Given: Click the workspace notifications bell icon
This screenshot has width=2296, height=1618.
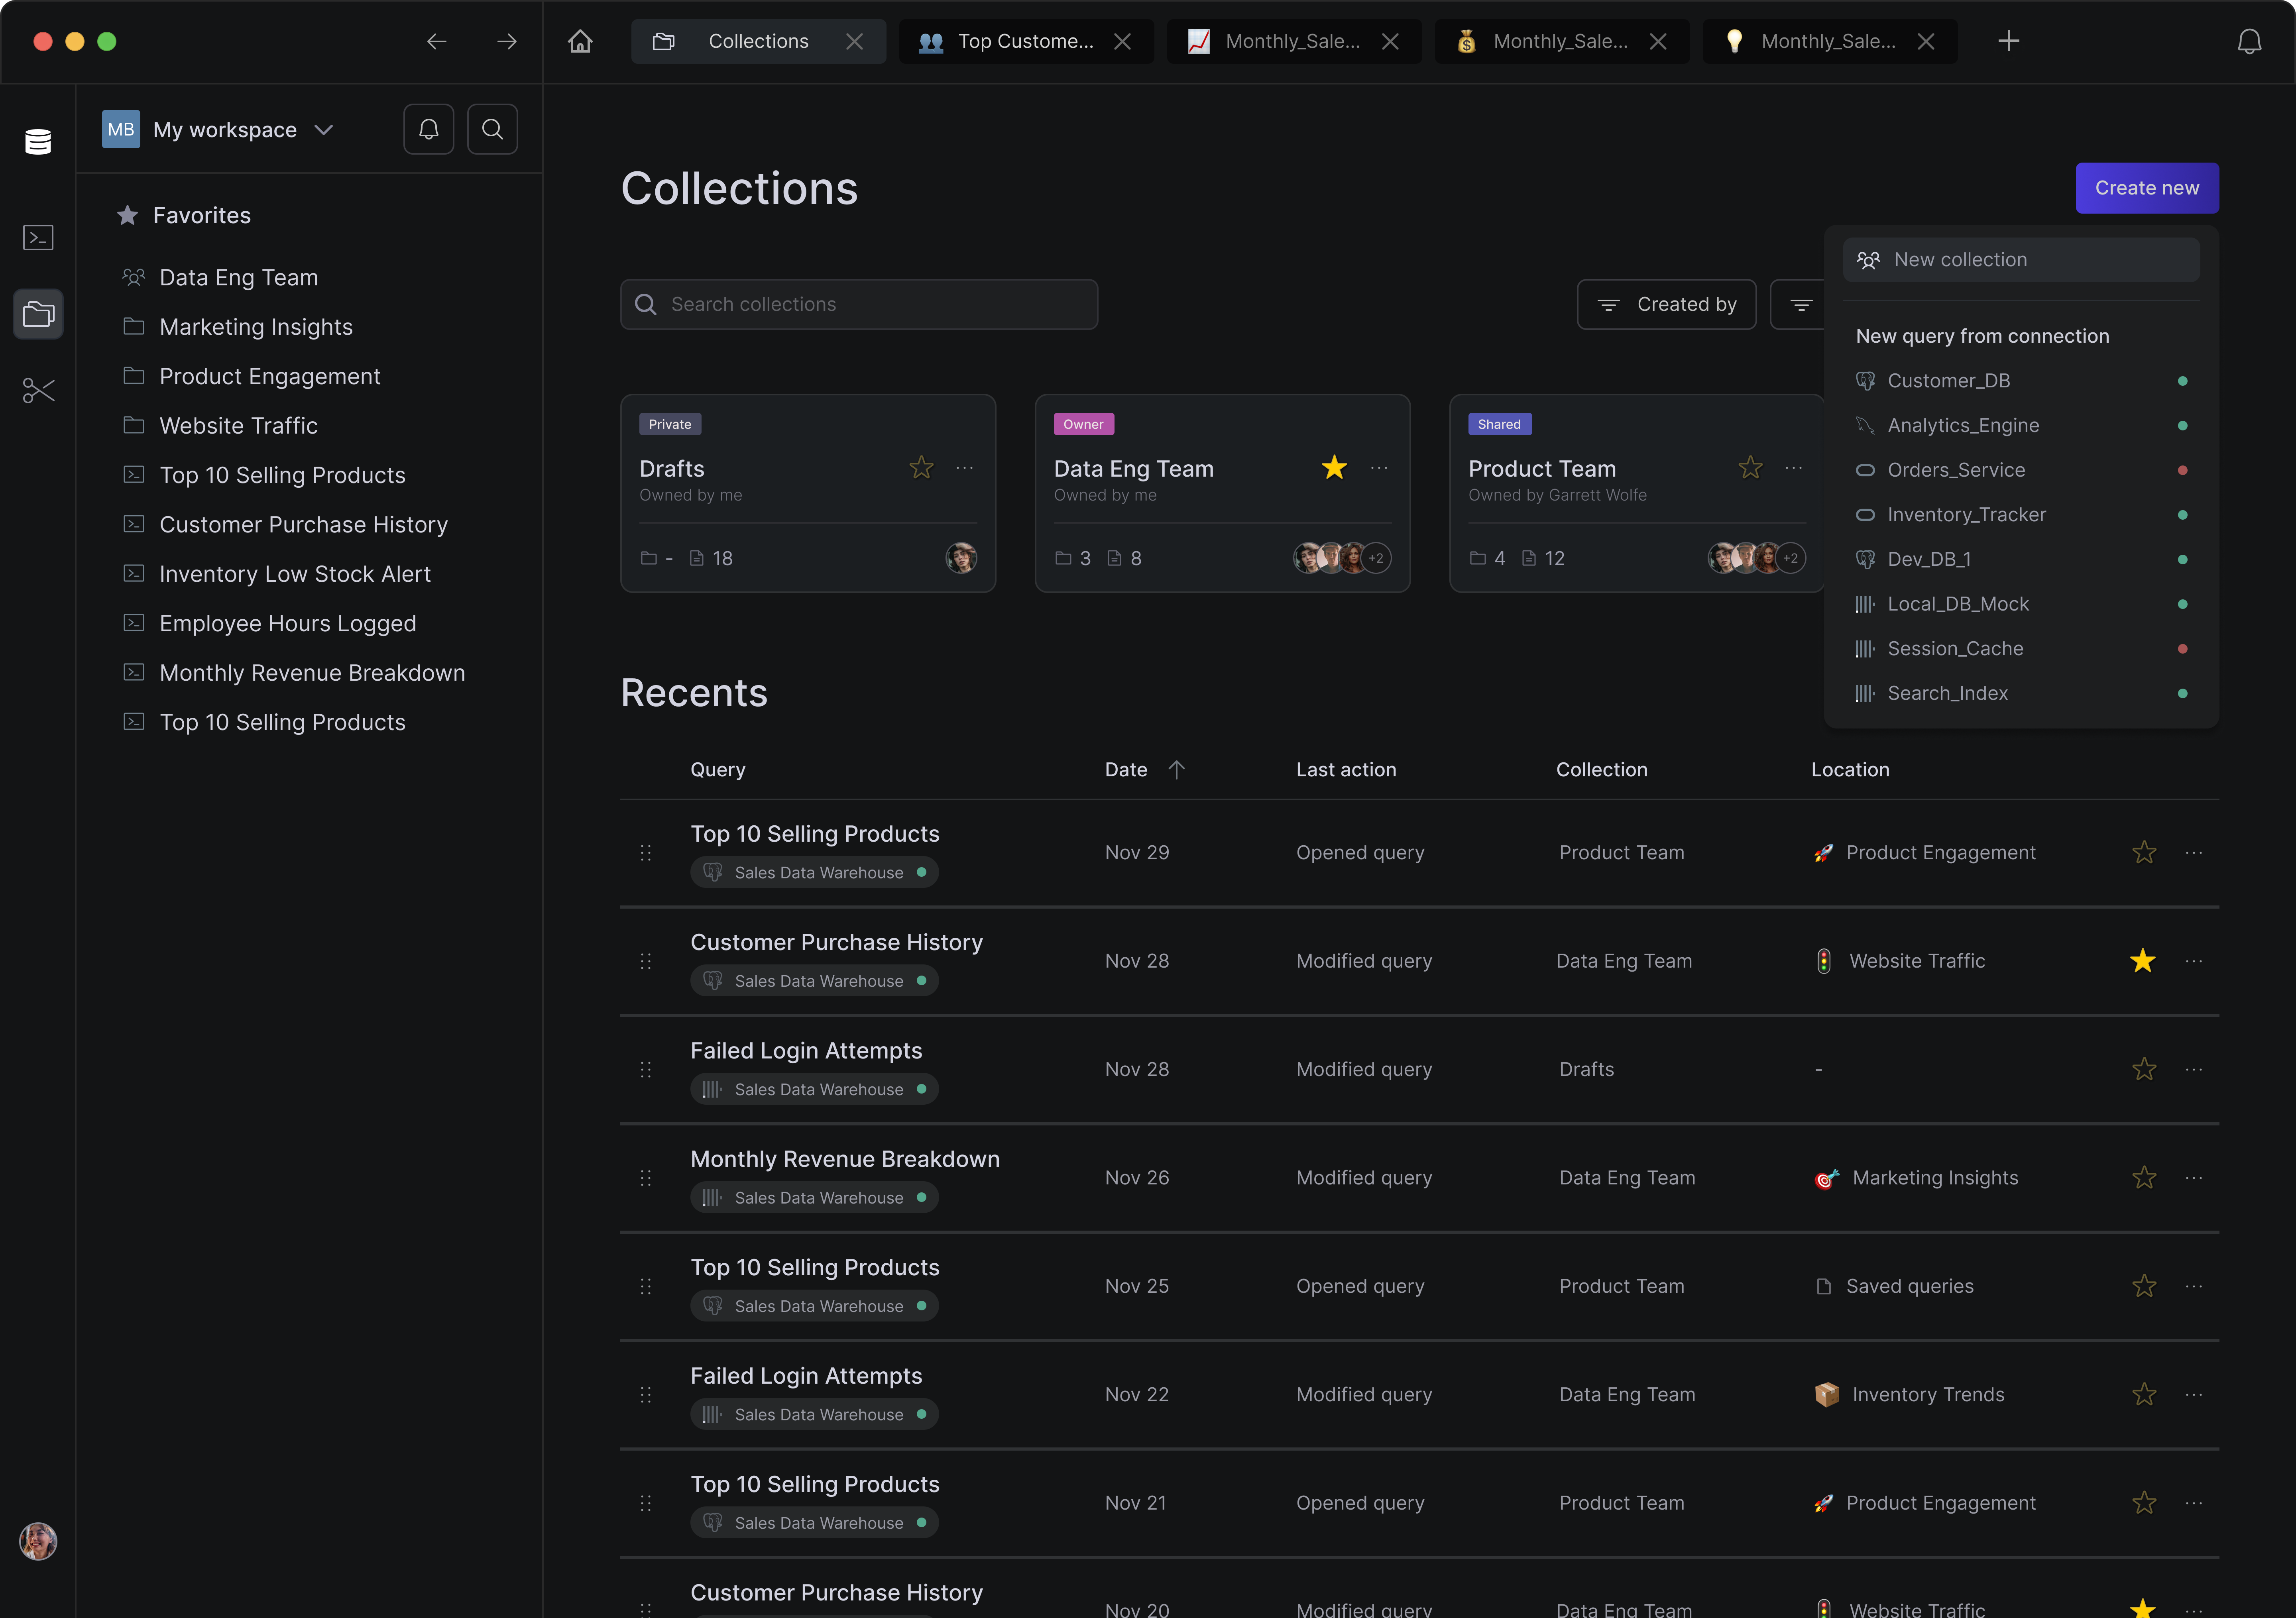Looking at the screenshot, I should point(428,129).
